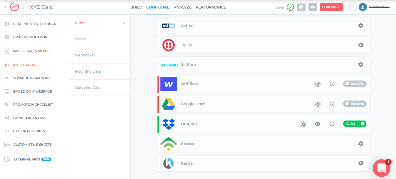Click the back arrow beside the logo
Screen dimensions: 396x179
pos(5,7)
